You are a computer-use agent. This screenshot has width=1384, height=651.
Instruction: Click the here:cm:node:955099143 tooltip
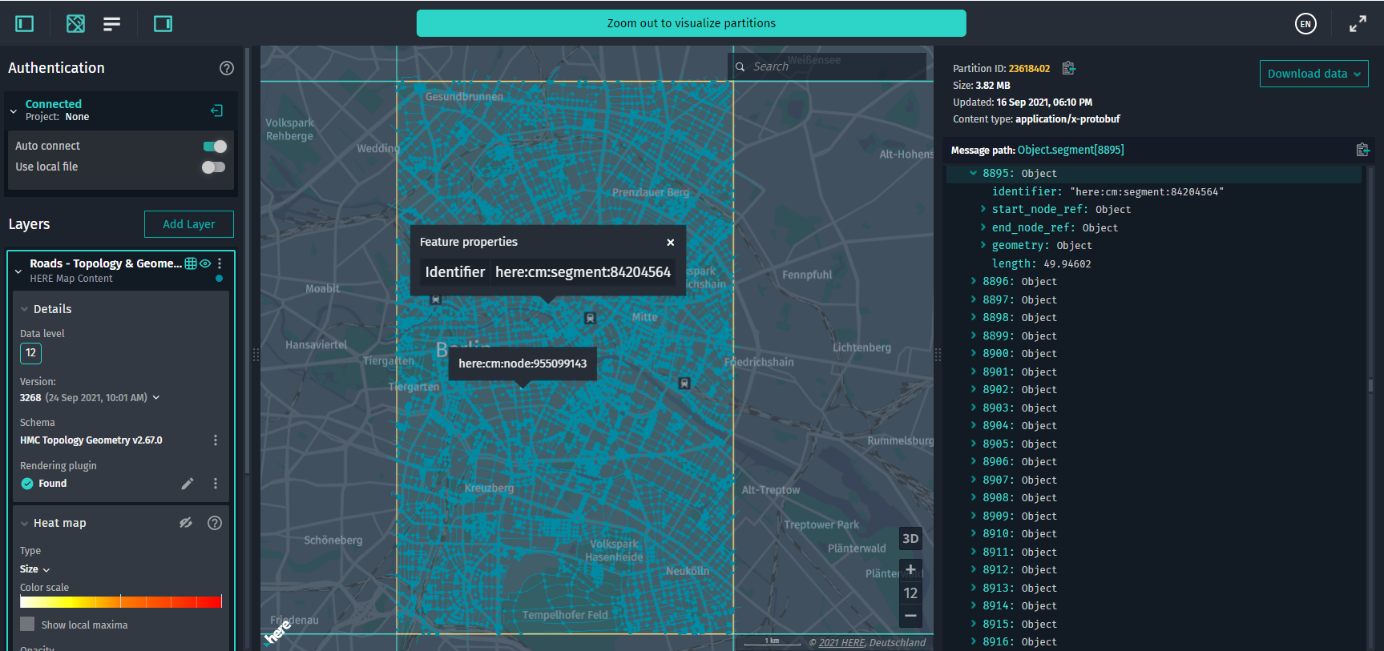coord(523,364)
